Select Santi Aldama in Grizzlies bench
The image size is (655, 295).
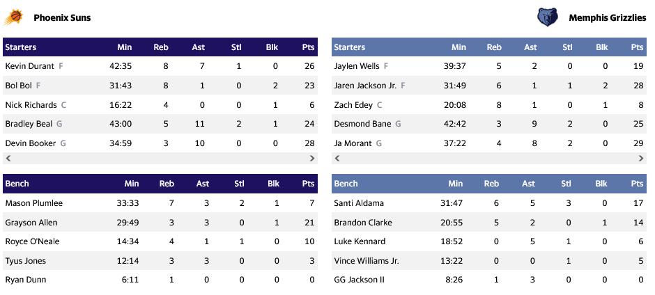pos(359,203)
